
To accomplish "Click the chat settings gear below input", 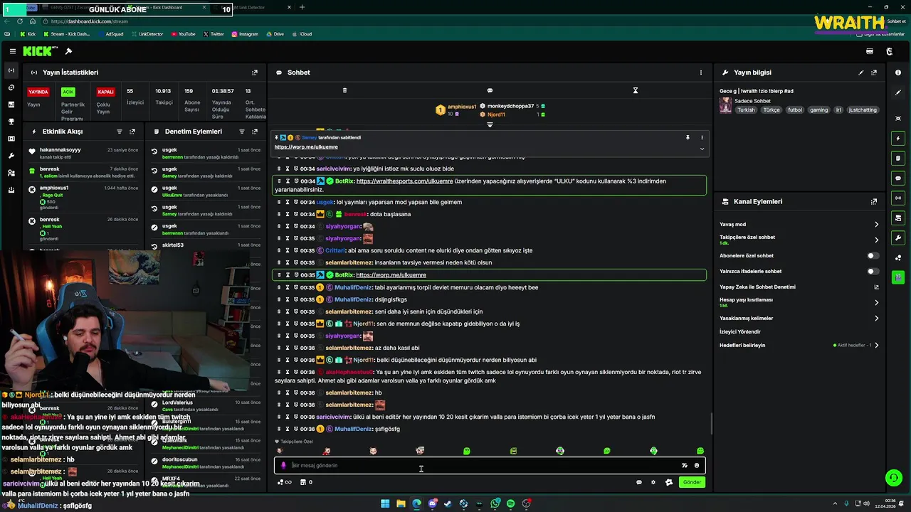I will [x=653, y=482].
